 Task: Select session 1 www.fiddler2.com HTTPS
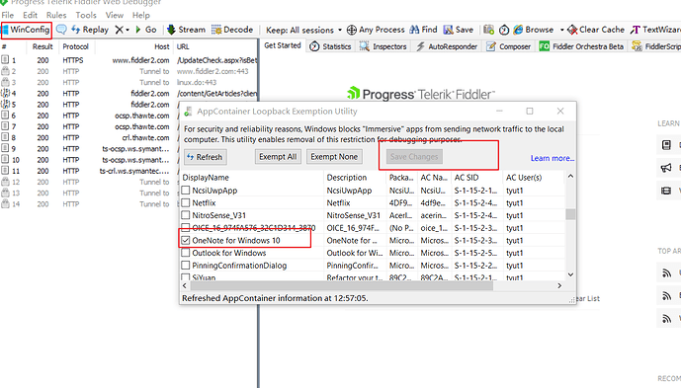pos(129,60)
